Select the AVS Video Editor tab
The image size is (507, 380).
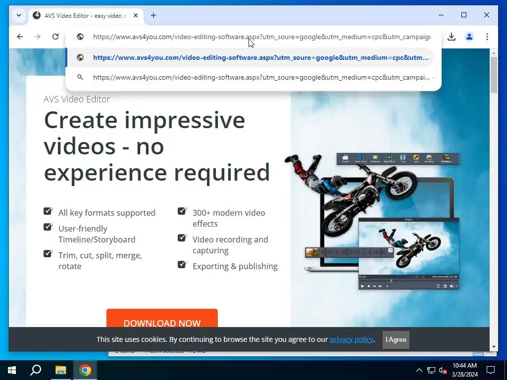[86, 15]
